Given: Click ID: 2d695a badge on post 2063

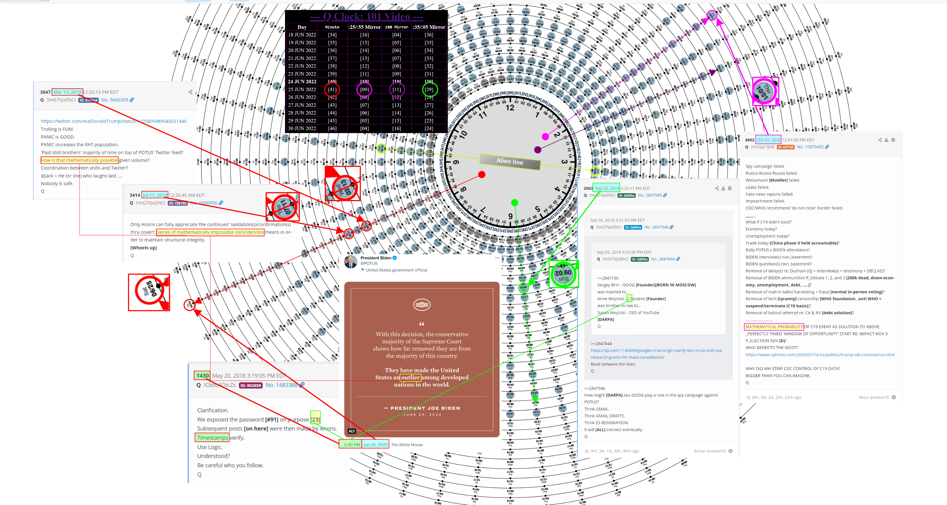Looking at the screenshot, I should pyautogui.click(x=627, y=196).
